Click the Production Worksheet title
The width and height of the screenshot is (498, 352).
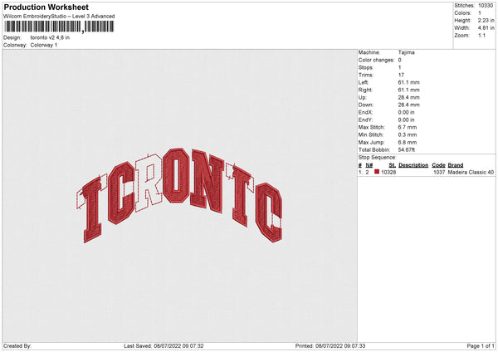click(x=46, y=7)
